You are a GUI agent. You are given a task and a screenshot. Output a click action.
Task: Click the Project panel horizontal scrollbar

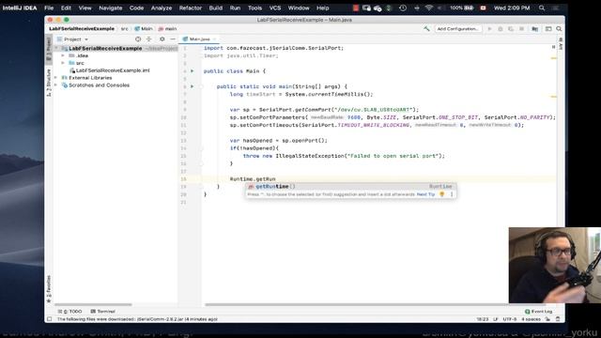click(x=93, y=304)
